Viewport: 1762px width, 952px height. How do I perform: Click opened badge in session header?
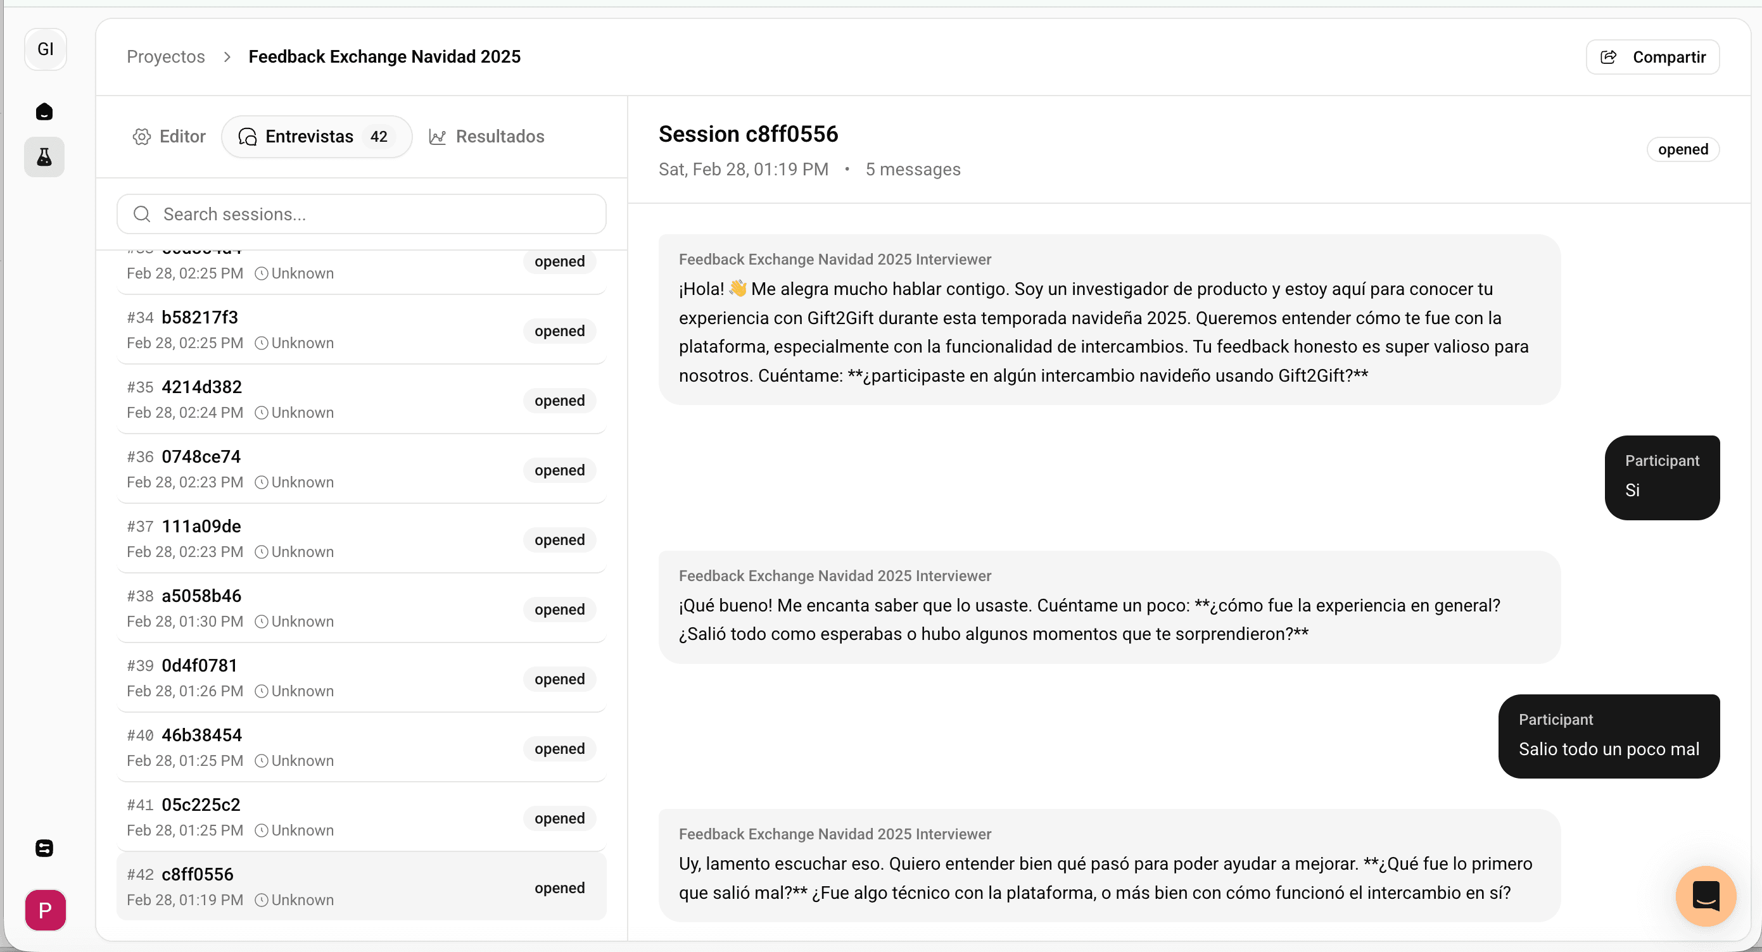coord(1682,149)
